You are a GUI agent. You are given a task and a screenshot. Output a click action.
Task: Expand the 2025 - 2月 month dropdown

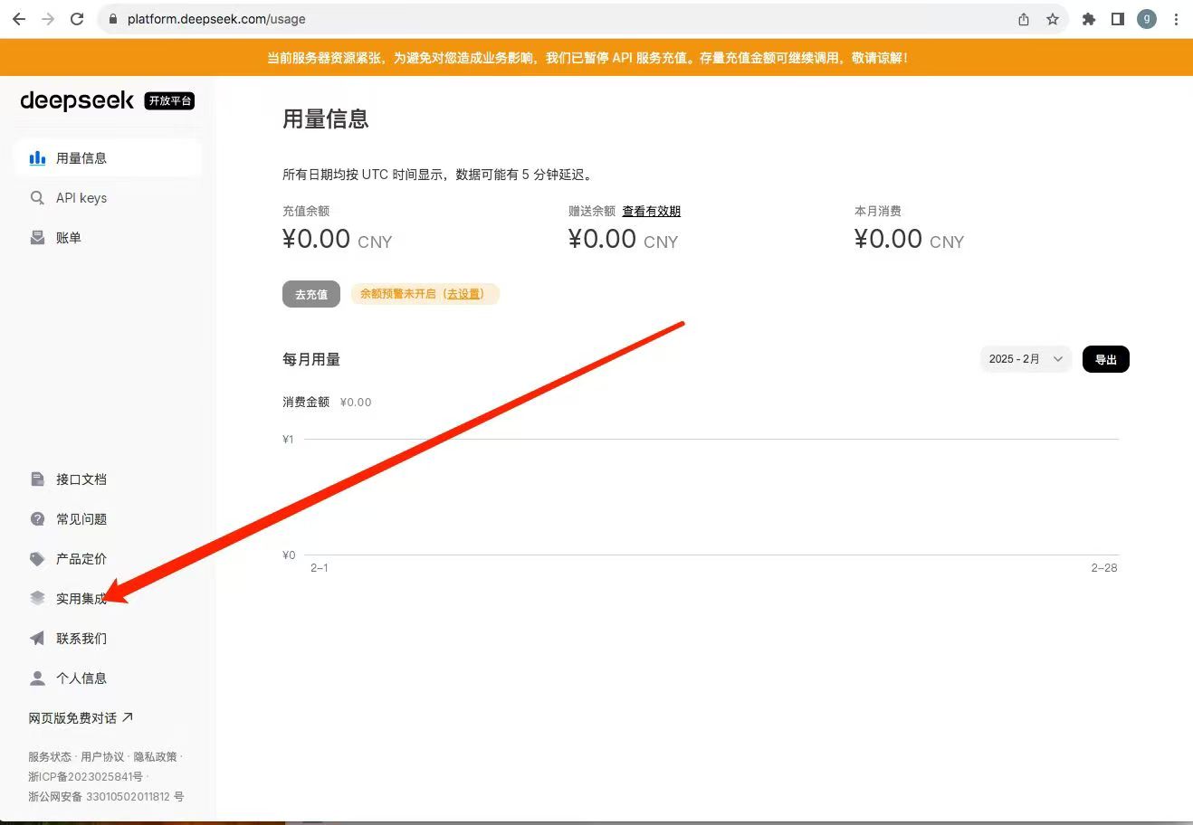click(x=1025, y=358)
